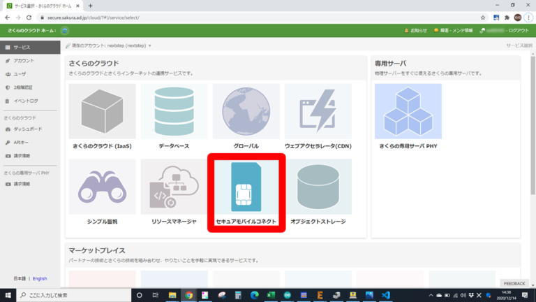Open the ウェブアクセラレータ(CDN) service tile
Screen dimensions: 536x302
[318, 117]
